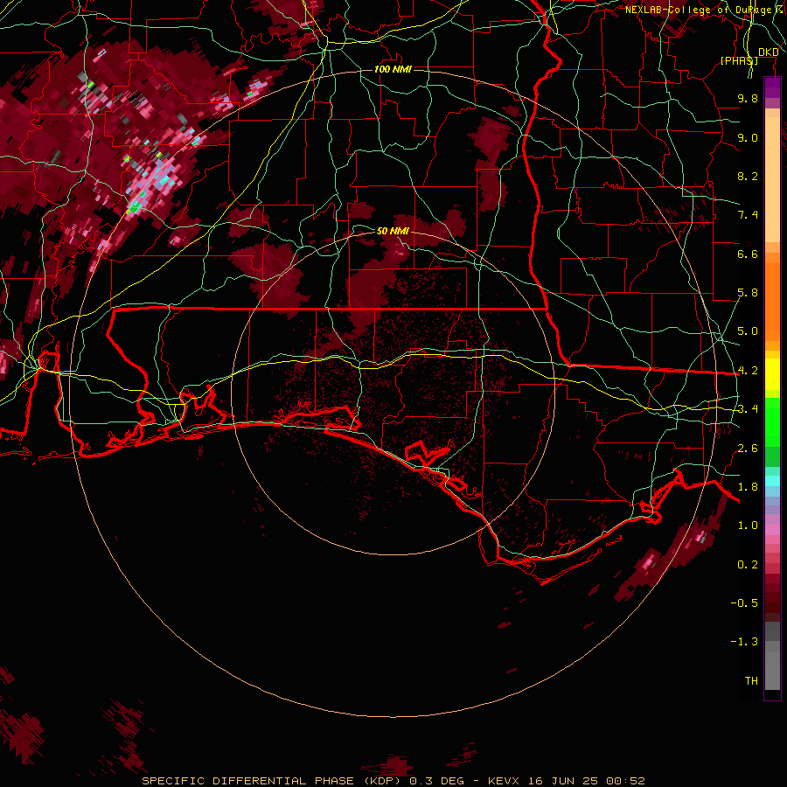Click the 5.0 scale value
Viewport: 787px width, 787px height.
point(748,331)
